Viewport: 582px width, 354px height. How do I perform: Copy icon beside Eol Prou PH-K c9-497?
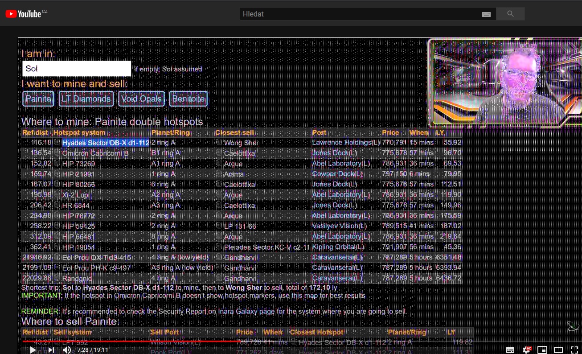57,268
